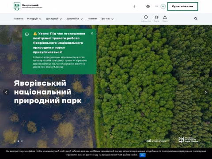Expand the Долучайся dropdown chevron
Image resolution: width=212 pixels, height=159 pixels.
click(x=82, y=19)
